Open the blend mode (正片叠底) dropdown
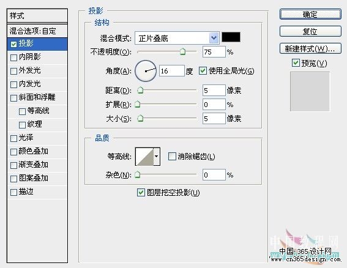The image size is (347, 268). coord(177,38)
